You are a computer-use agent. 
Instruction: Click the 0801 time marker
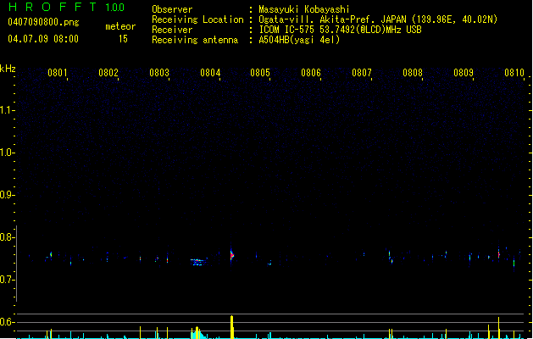tap(57, 73)
